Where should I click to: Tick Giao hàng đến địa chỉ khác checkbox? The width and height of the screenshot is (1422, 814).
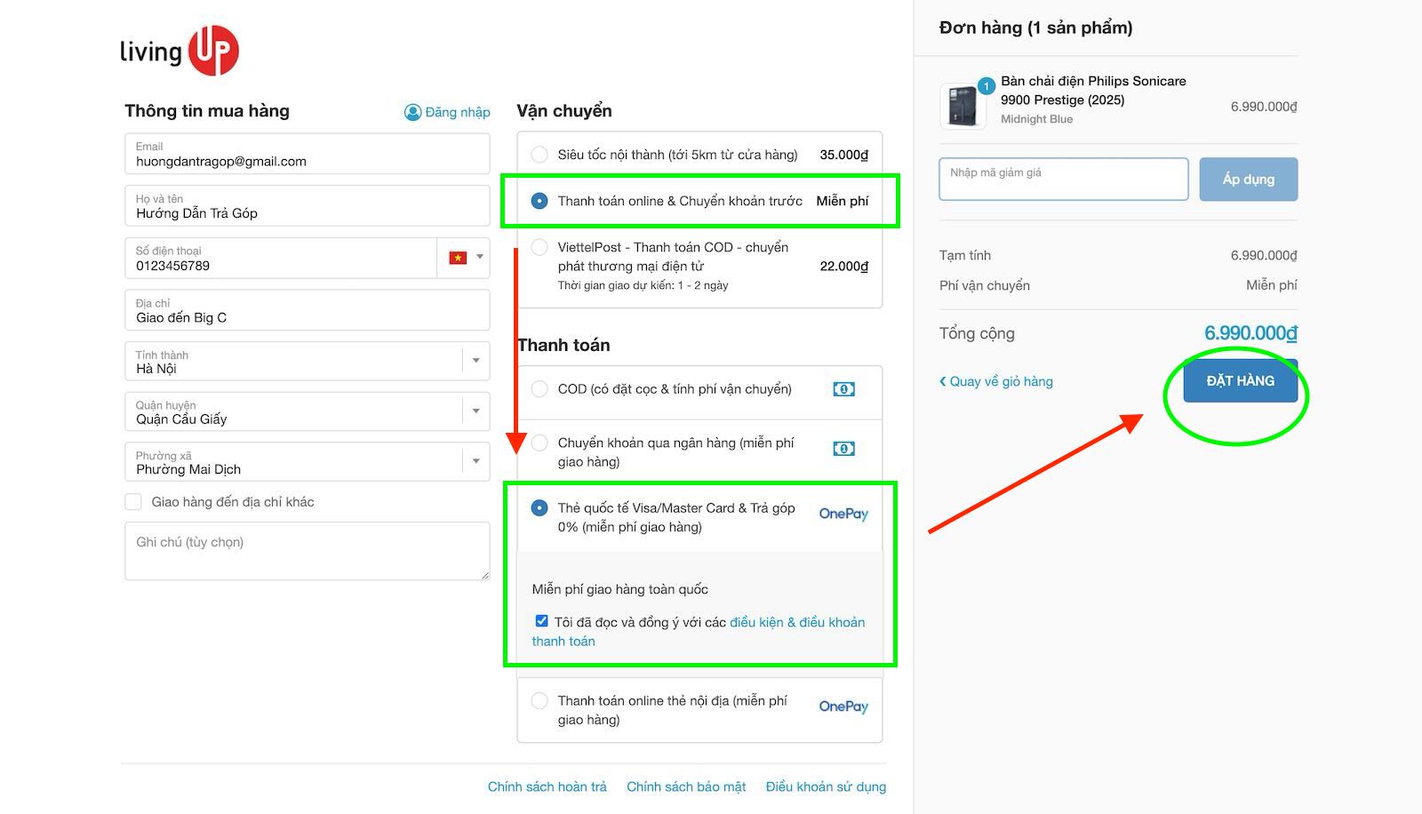(134, 502)
